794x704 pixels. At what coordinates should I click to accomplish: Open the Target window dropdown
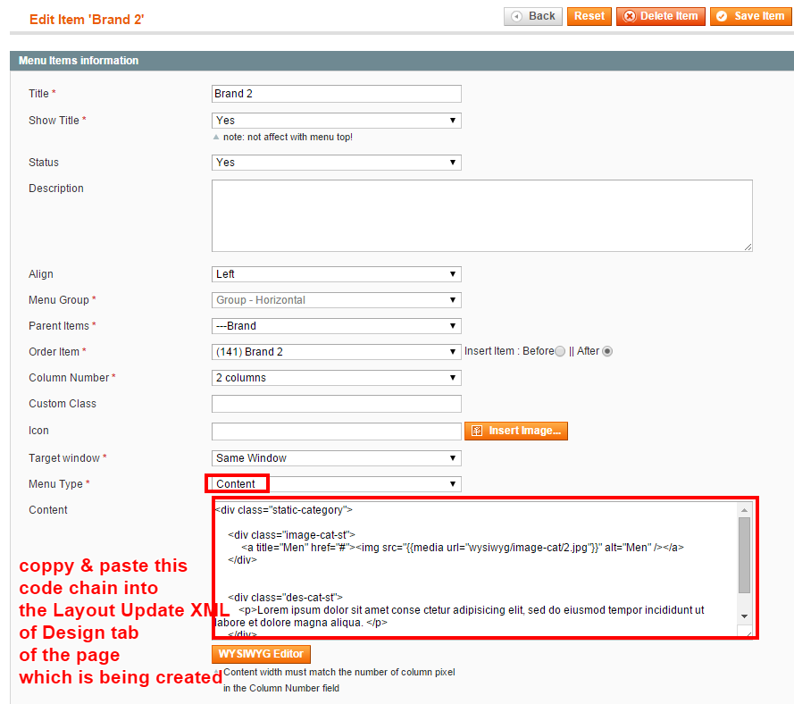pyautogui.click(x=336, y=458)
